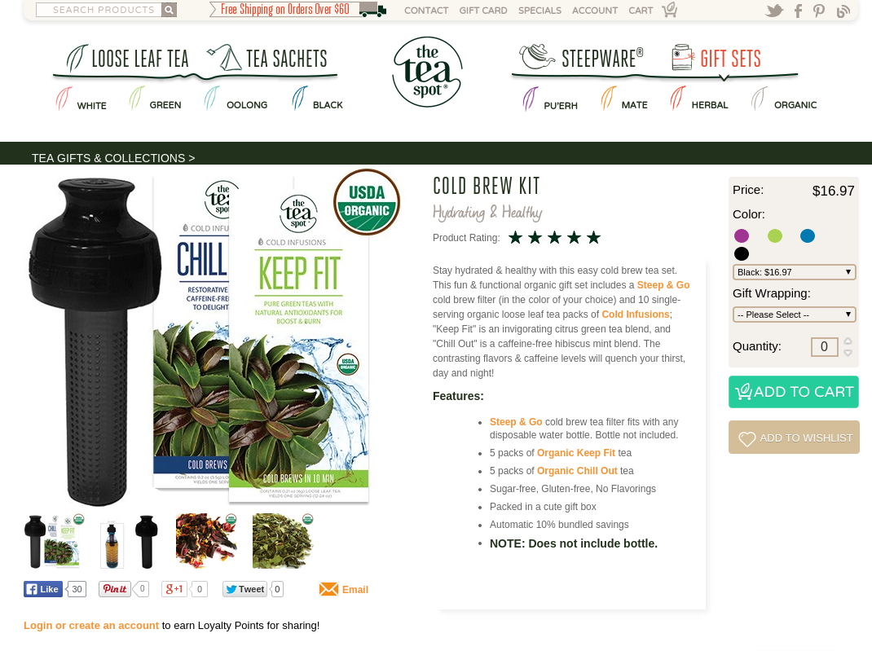Screen dimensions: 872x651
Task: Click The Tea Spot logo
Action: [x=426, y=72]
